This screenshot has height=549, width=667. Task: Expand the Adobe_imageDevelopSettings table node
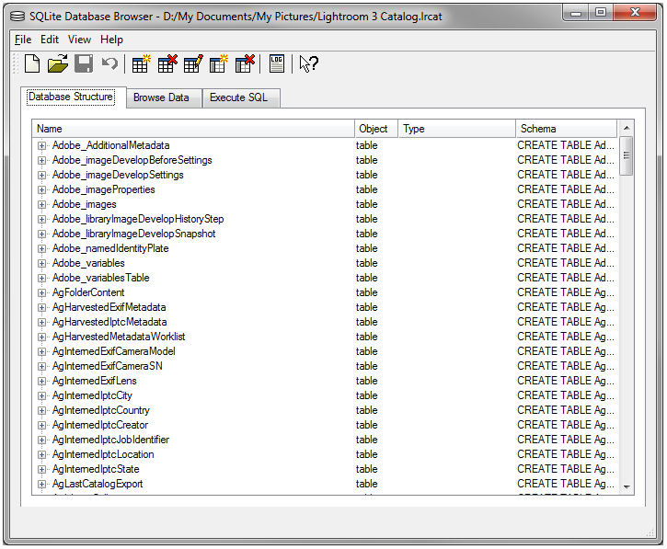click(x=41, y=176)
